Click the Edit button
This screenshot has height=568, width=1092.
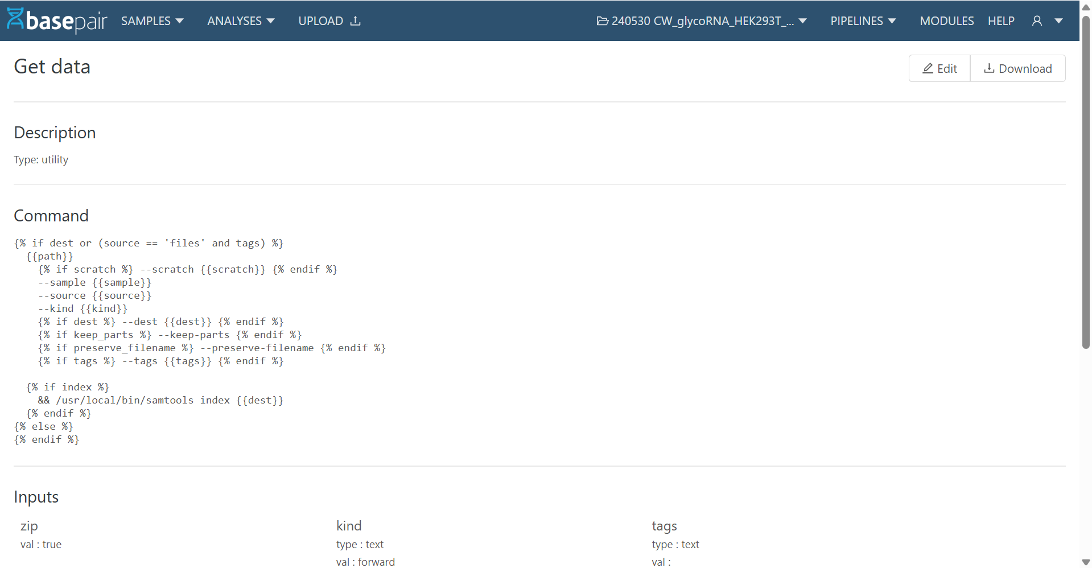point(939,68)
